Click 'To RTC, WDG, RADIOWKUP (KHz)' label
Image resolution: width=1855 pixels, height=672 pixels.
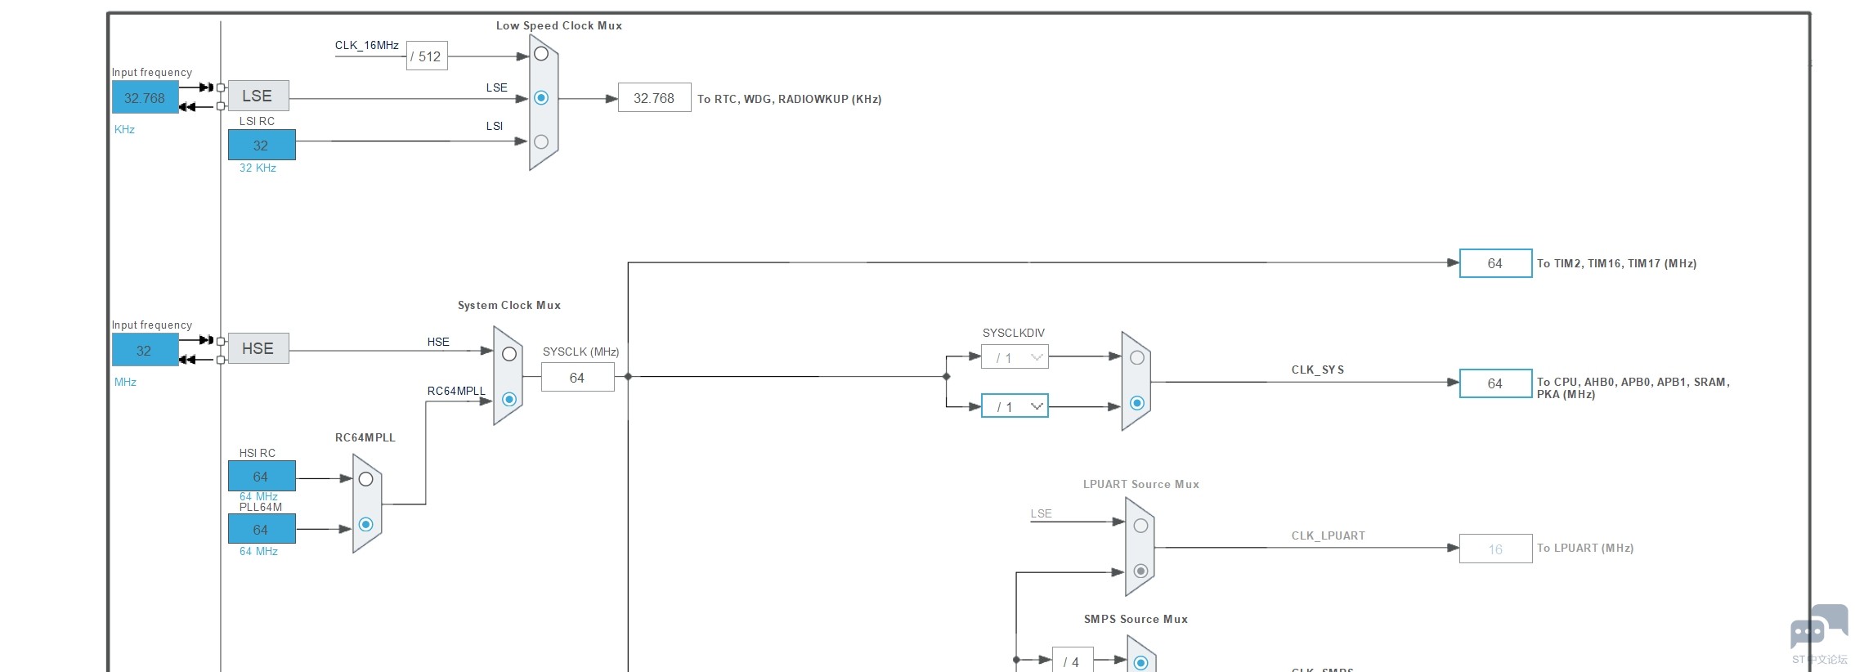[789, 100]
